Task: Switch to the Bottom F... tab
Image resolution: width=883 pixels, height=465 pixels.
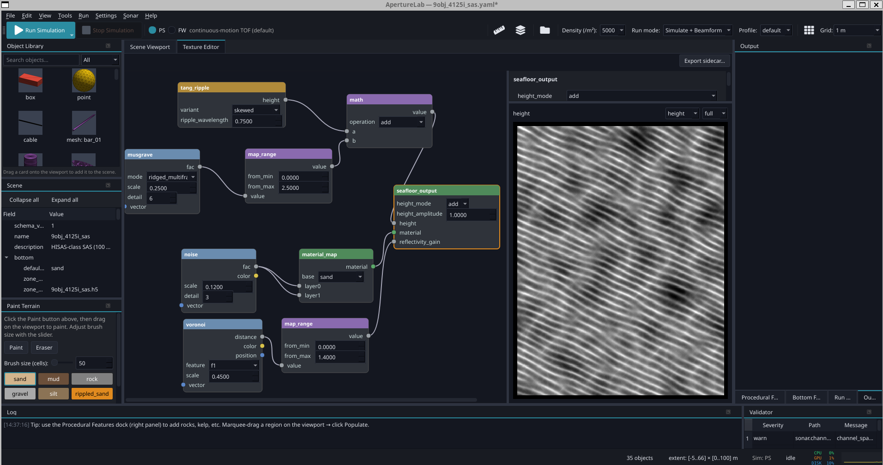Action: pyautogui.click(x=806, y=398)
